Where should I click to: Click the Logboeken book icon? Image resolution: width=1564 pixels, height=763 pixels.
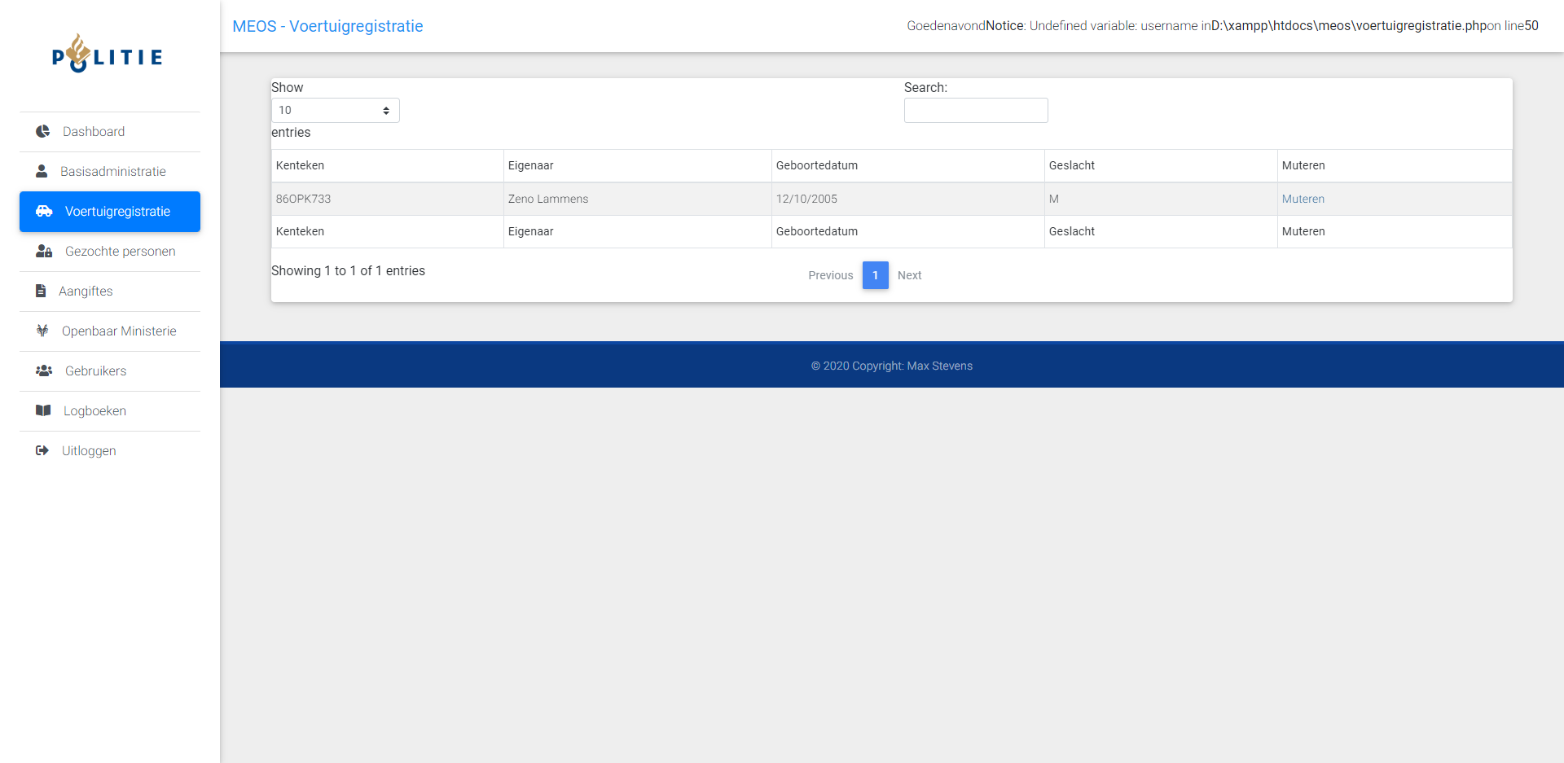[43, 410]
